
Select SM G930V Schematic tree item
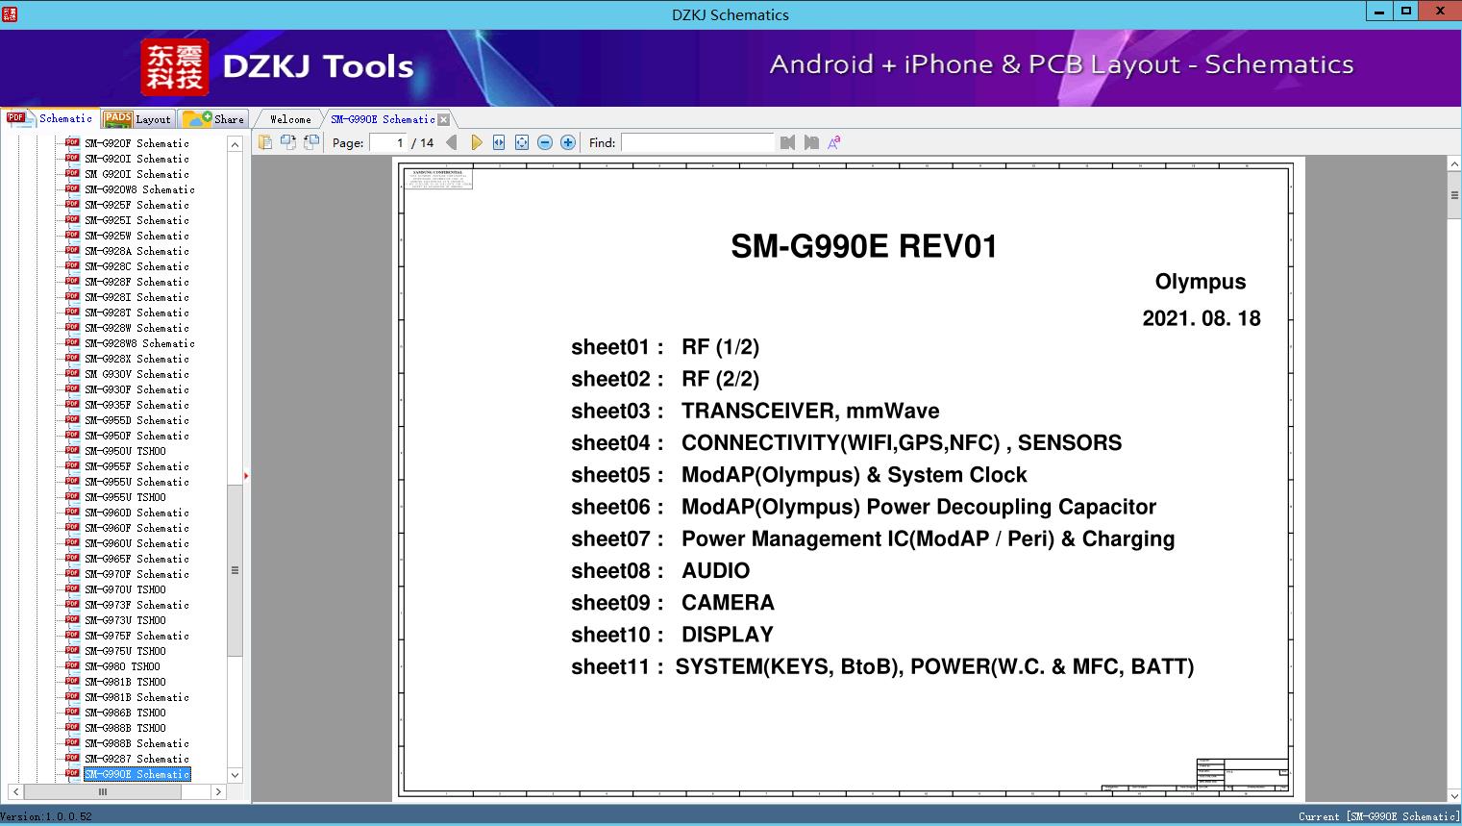136,374
